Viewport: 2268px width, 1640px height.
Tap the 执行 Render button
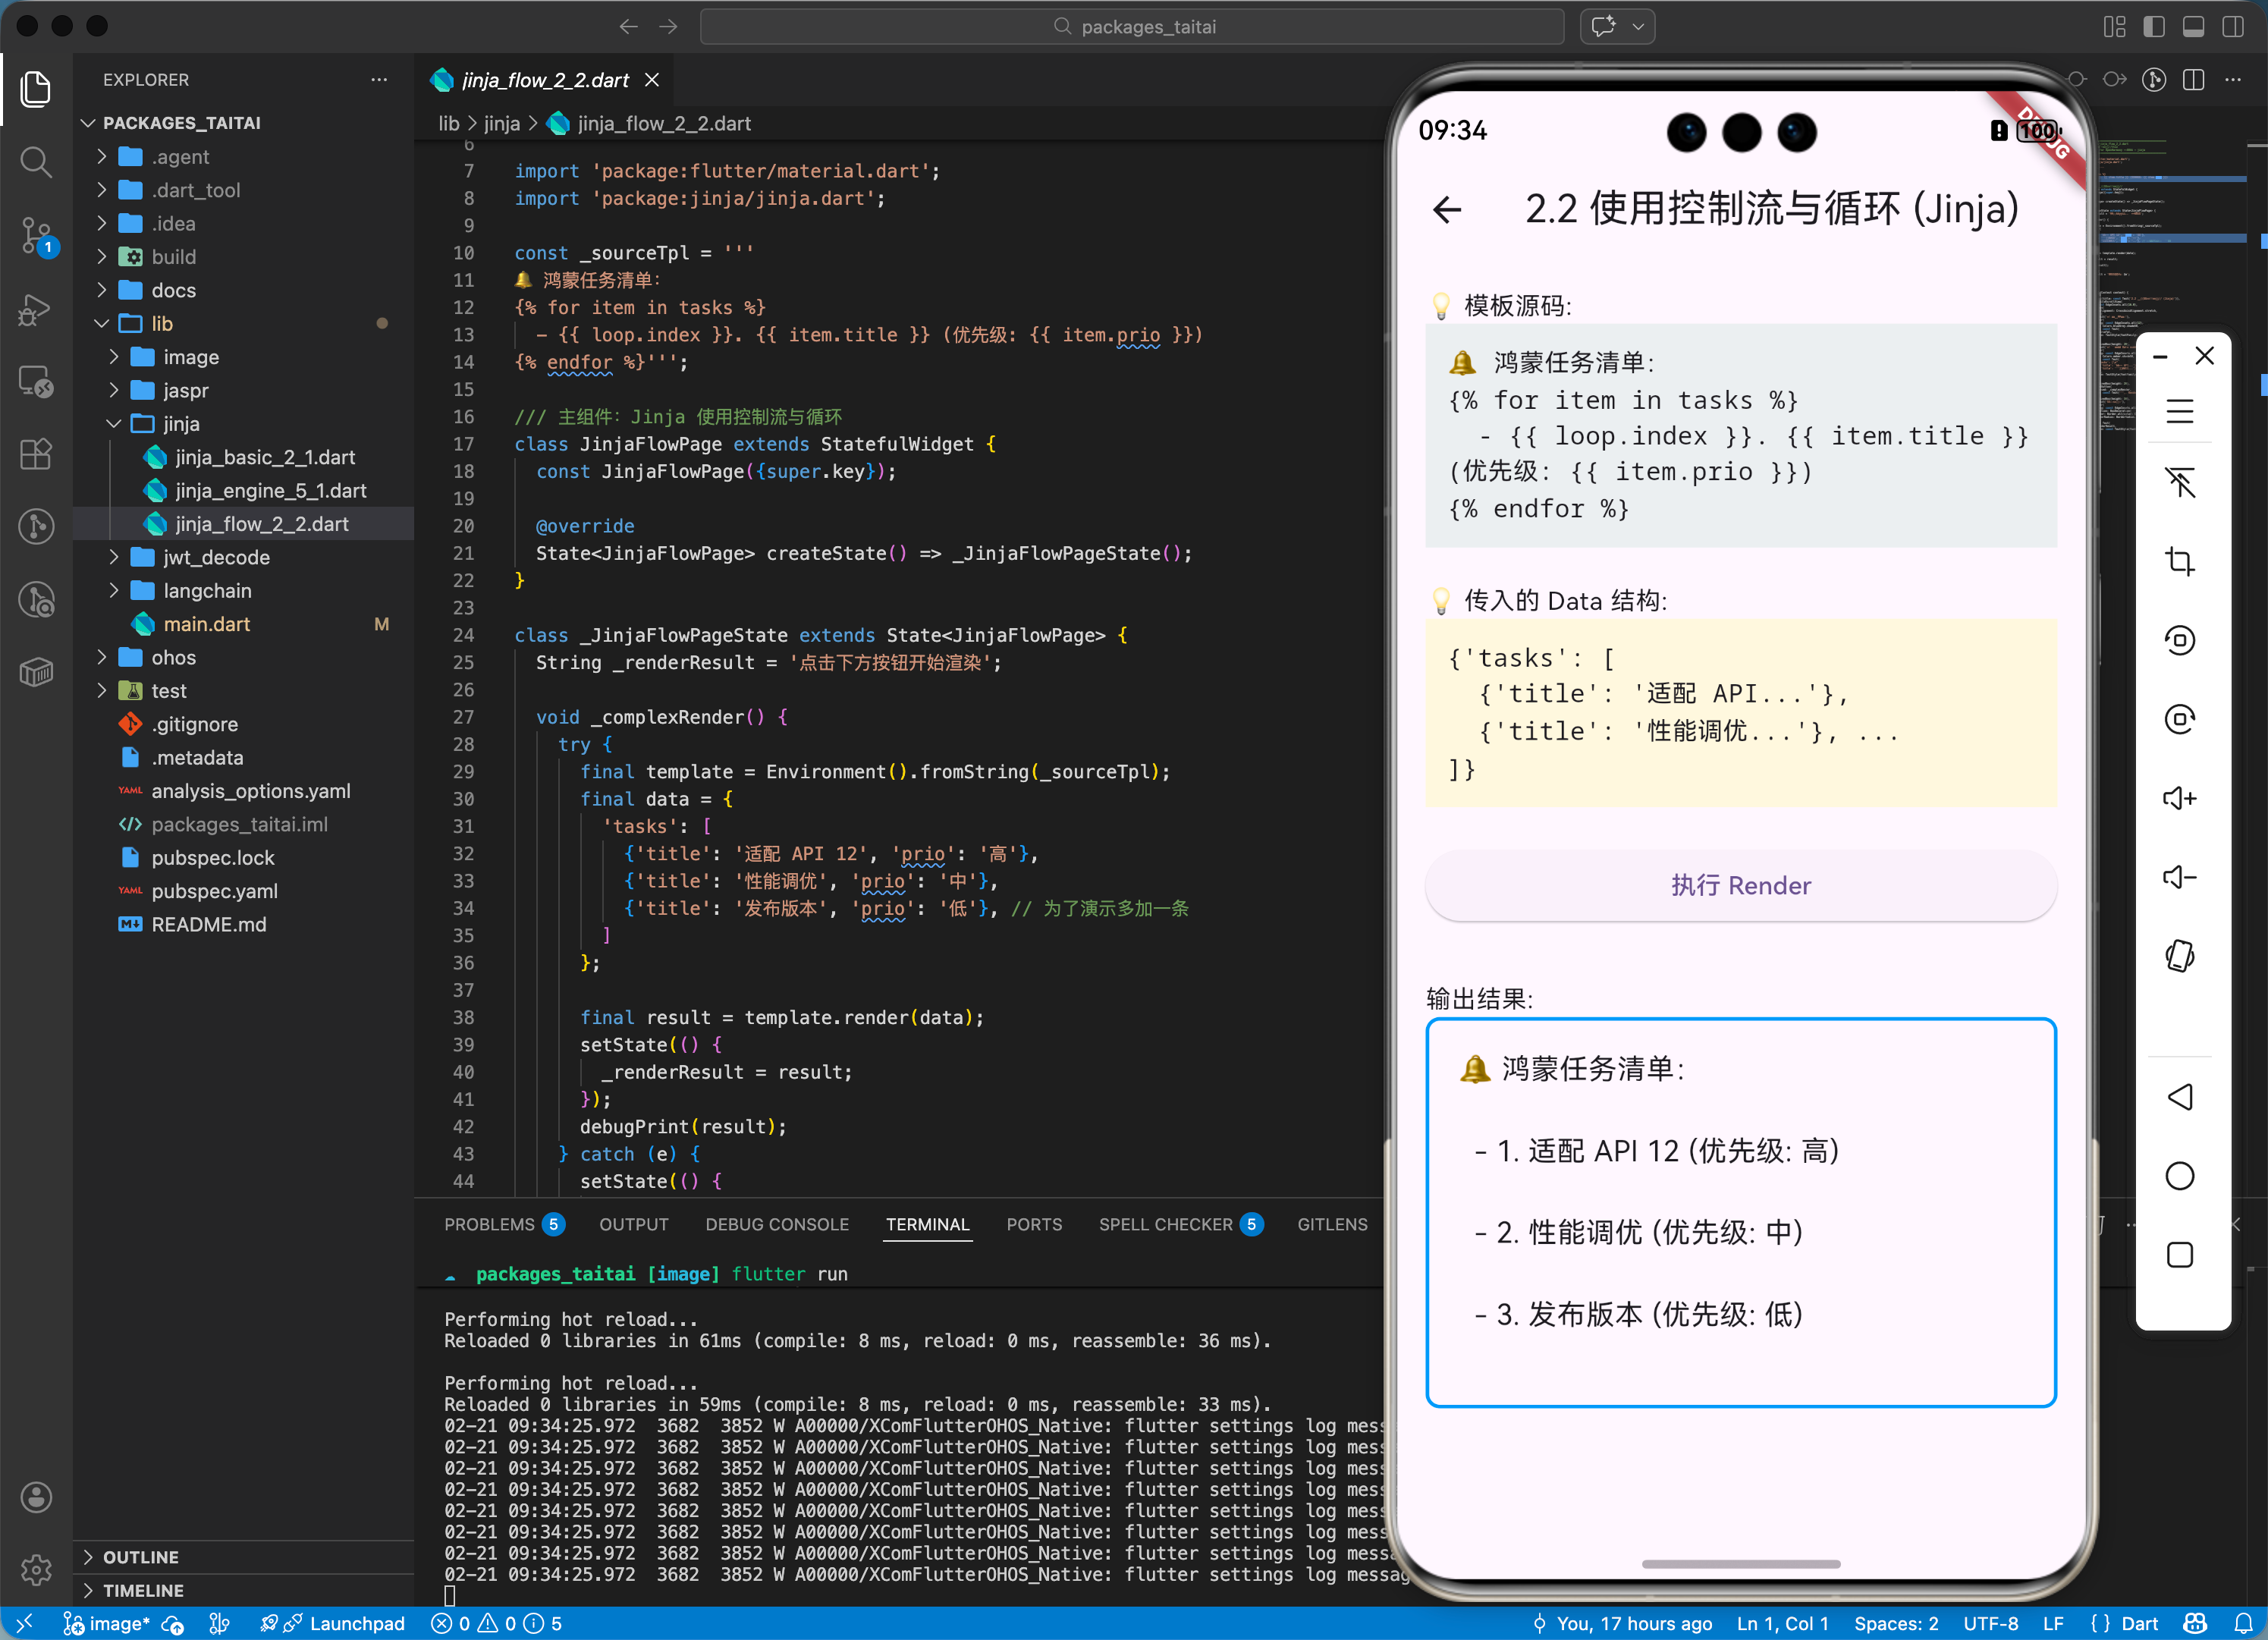[x=1740, y=885]
